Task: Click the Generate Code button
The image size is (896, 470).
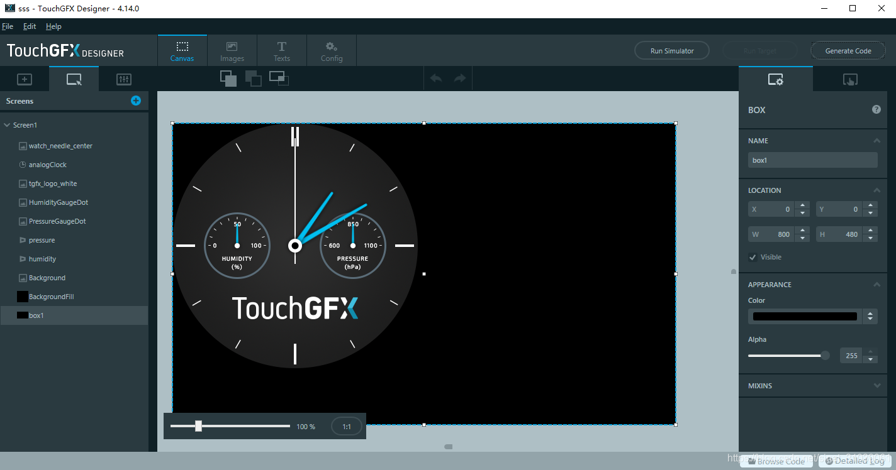Action: tap(848, 51)
